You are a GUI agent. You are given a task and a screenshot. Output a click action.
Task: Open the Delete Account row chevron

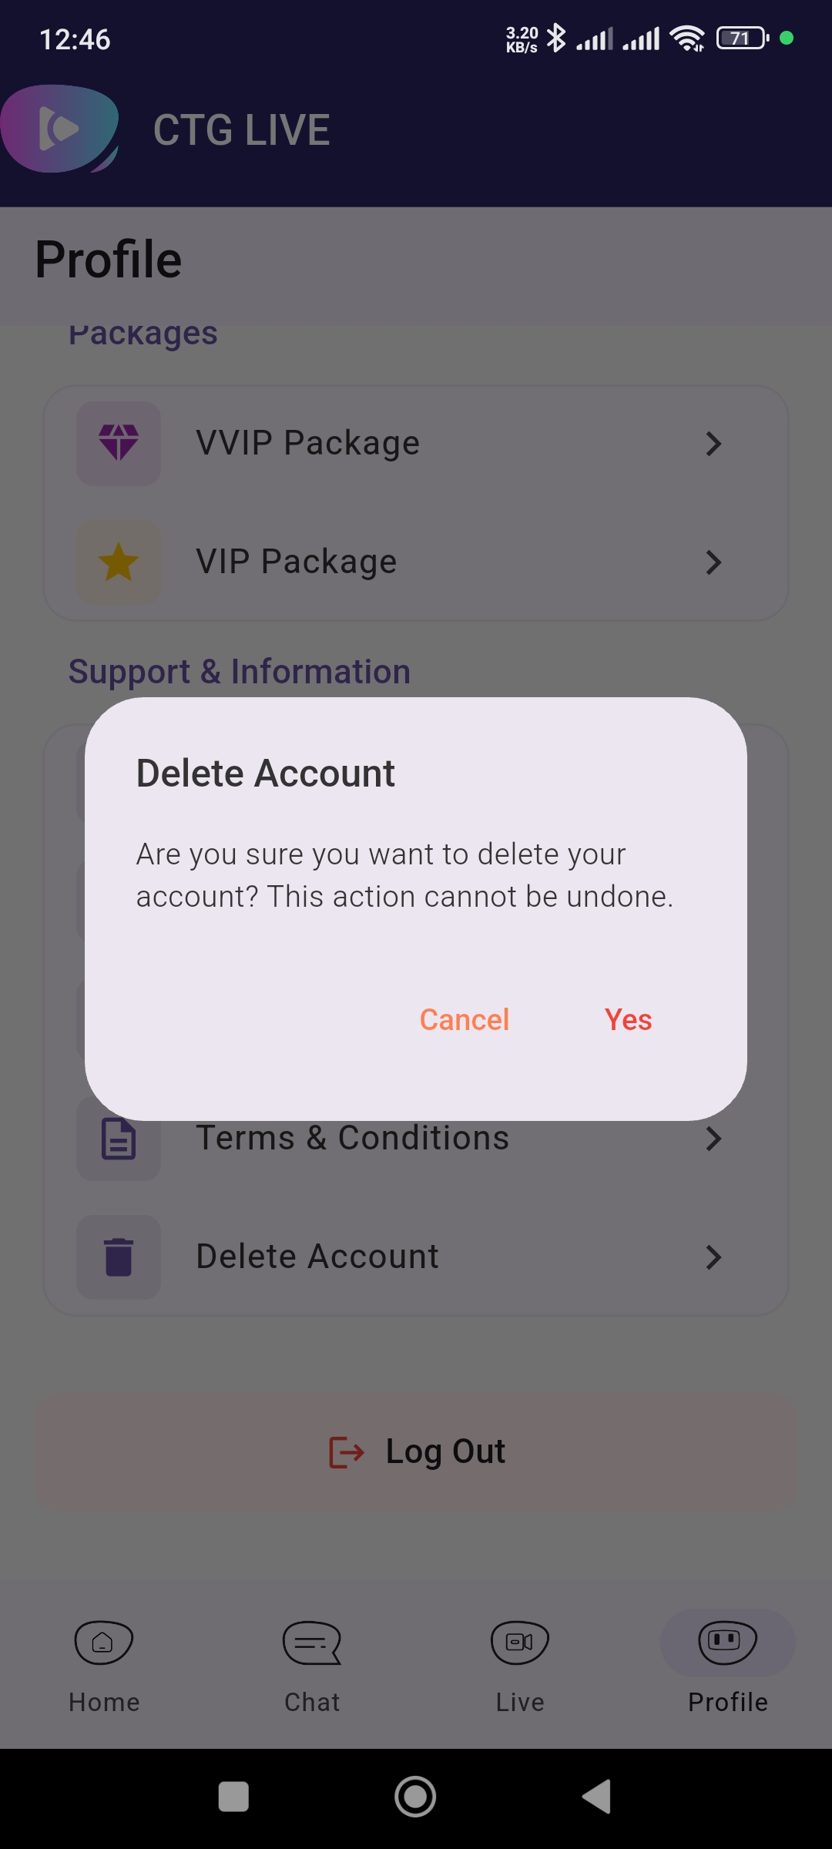point(713,1257)
